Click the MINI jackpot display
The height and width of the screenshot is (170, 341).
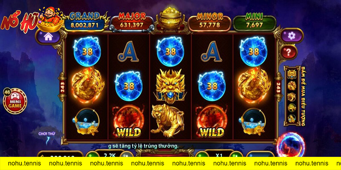(x=254, y=21)
